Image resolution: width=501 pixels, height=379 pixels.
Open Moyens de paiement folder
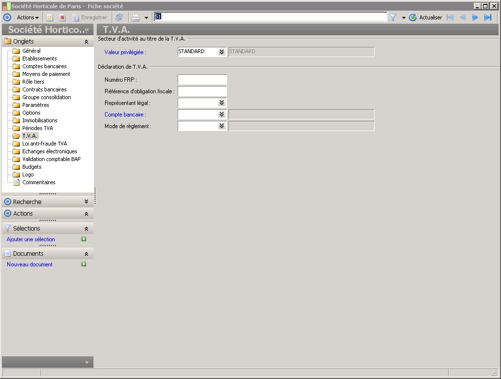[46, 74]
